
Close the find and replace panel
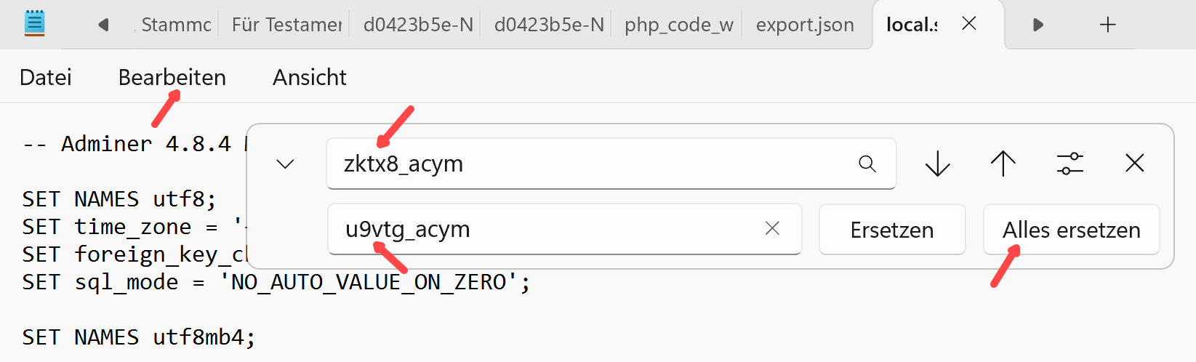point(1134,164)
